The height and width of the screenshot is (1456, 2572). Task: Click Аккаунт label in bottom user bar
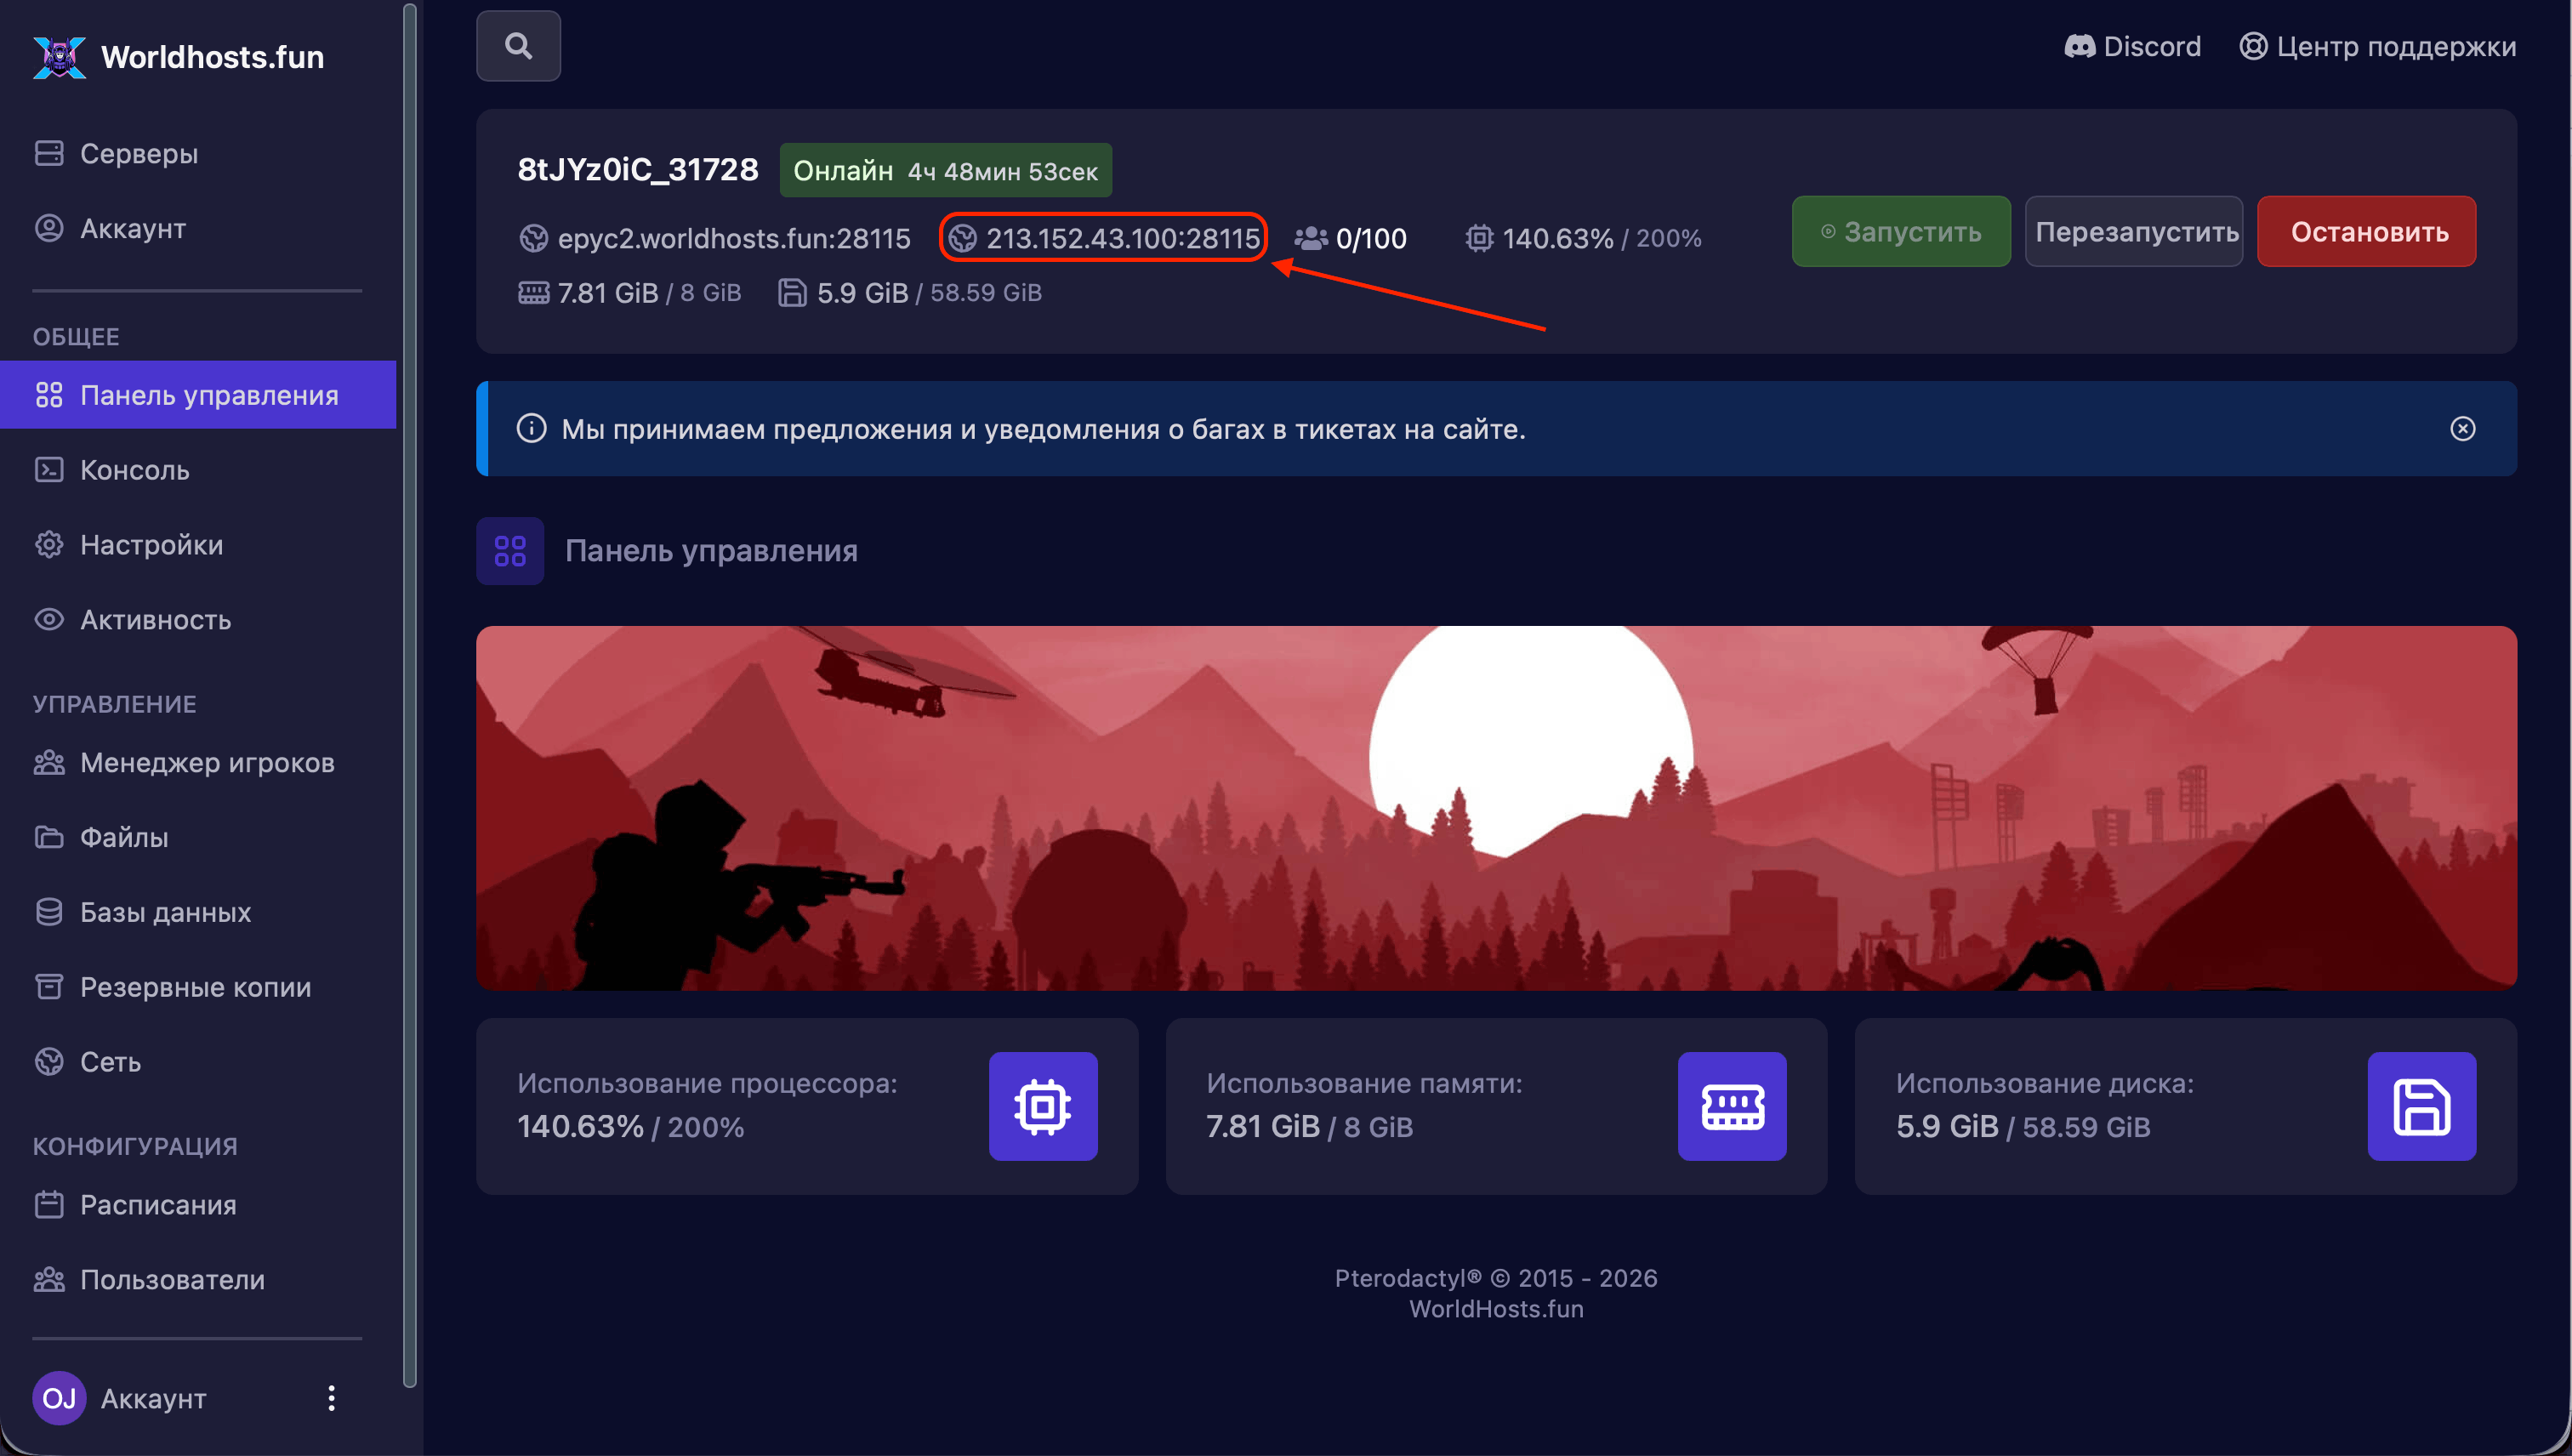153,1399
